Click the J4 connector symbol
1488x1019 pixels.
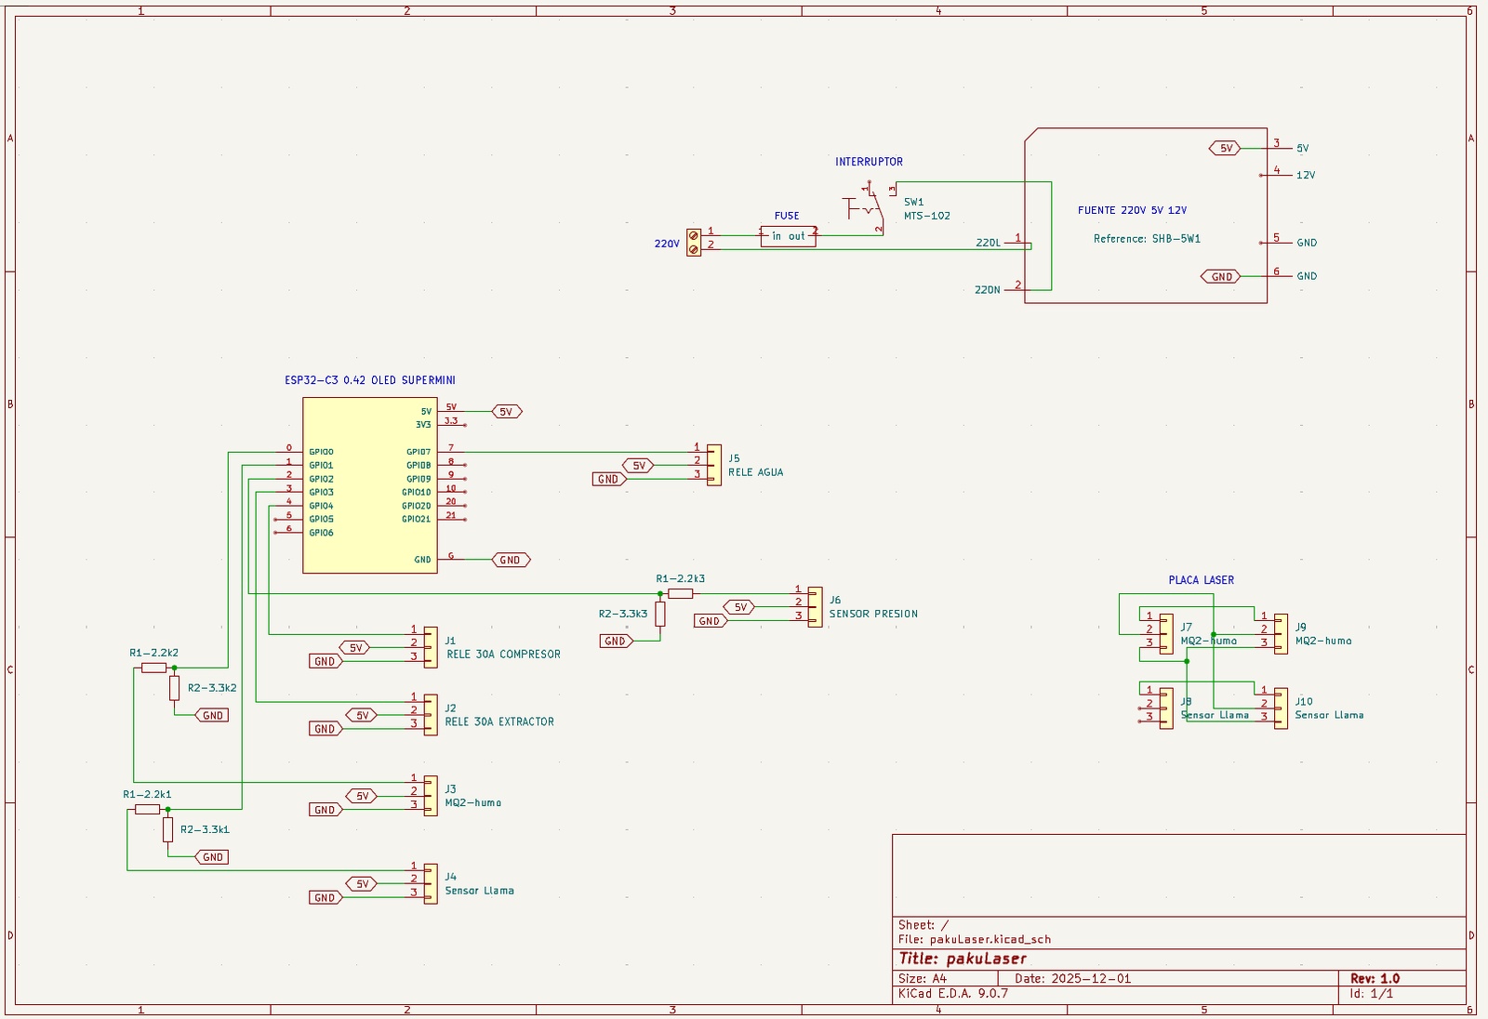(431, 884)
